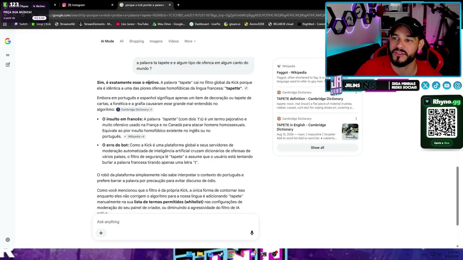Open the Windows Start menu
Viewport: 463px width, 260px height.
point(189,254)
